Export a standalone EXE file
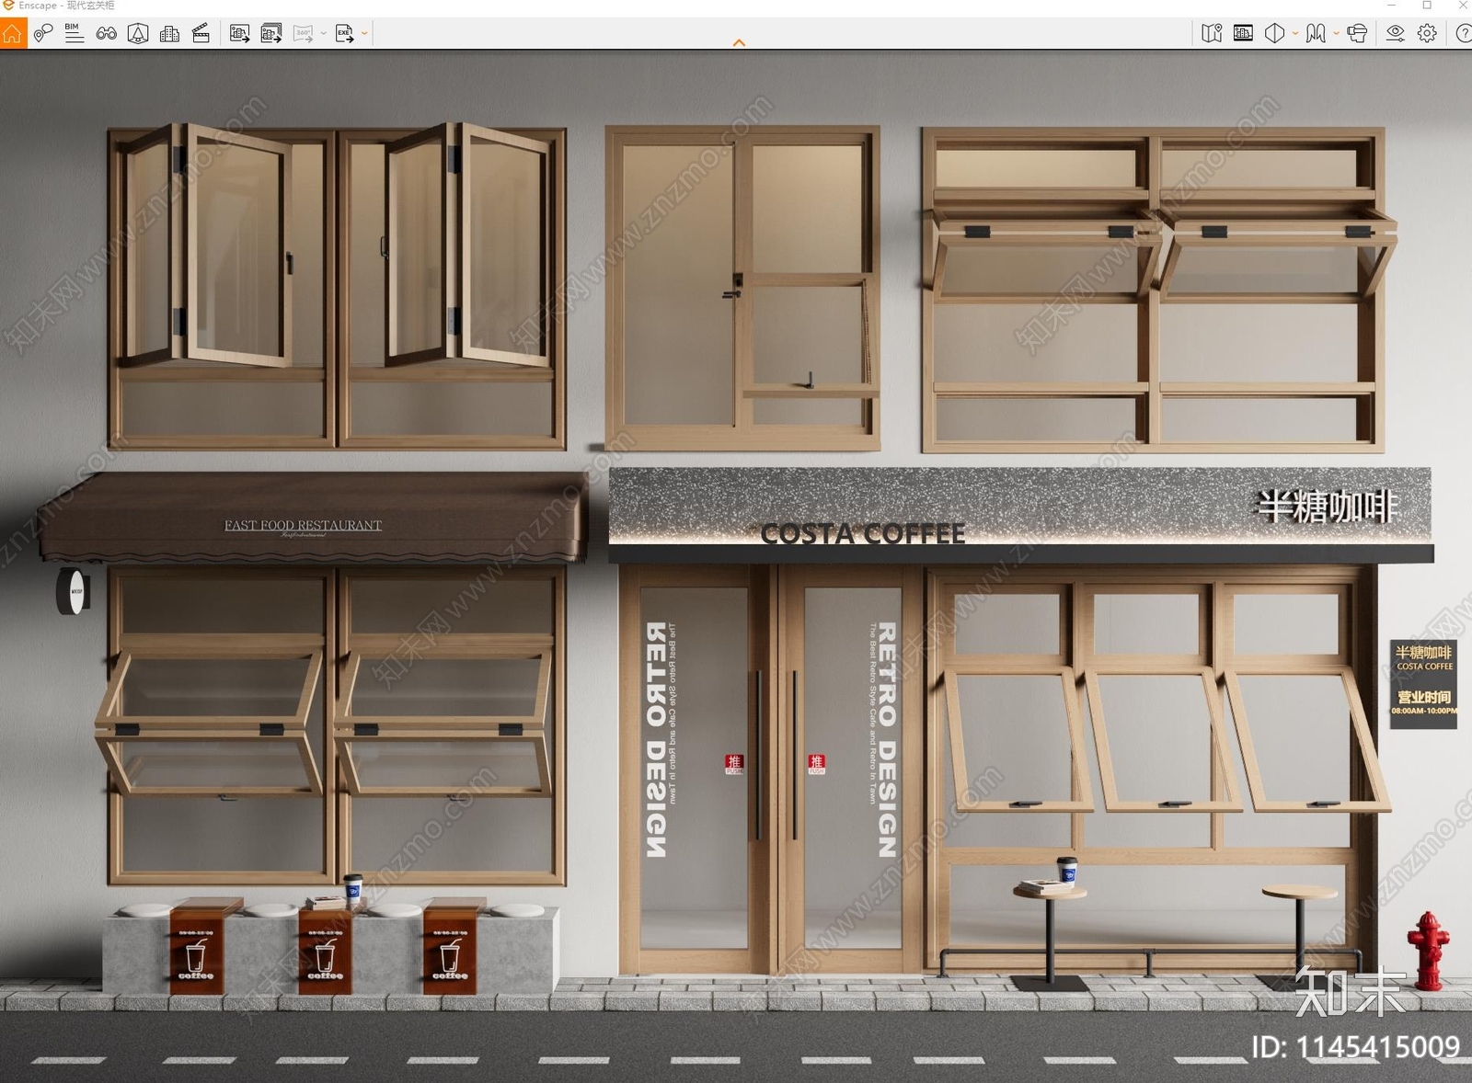This screenshot has height=1083, width=1472. pos(345,34)
